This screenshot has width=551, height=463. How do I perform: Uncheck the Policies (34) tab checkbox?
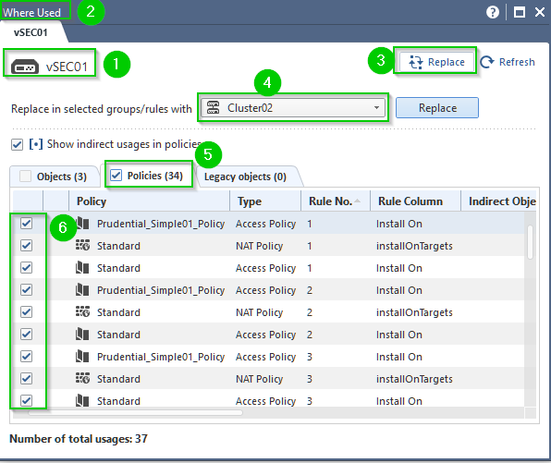pos(116,175)
